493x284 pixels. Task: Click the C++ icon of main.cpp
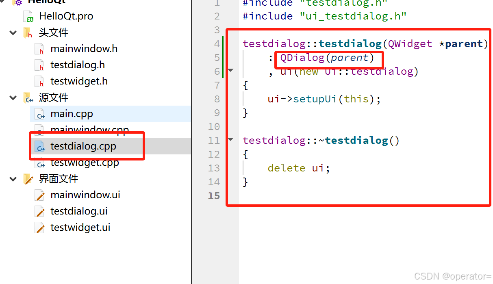40,114
